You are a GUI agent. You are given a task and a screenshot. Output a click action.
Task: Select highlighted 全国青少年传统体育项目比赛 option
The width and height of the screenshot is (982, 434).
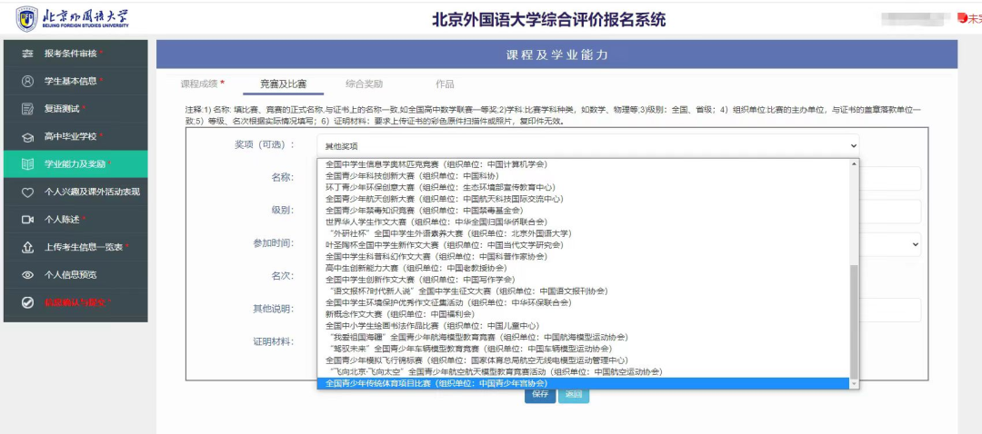point(583,383)
